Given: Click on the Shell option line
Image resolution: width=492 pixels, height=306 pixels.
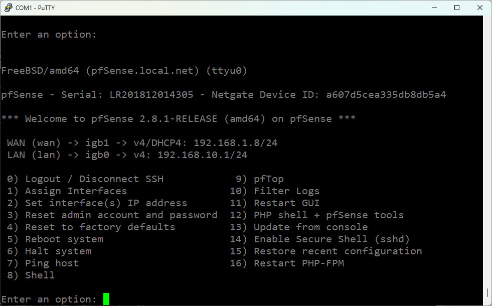Looking at the screenshot, I should coord(40,275).
